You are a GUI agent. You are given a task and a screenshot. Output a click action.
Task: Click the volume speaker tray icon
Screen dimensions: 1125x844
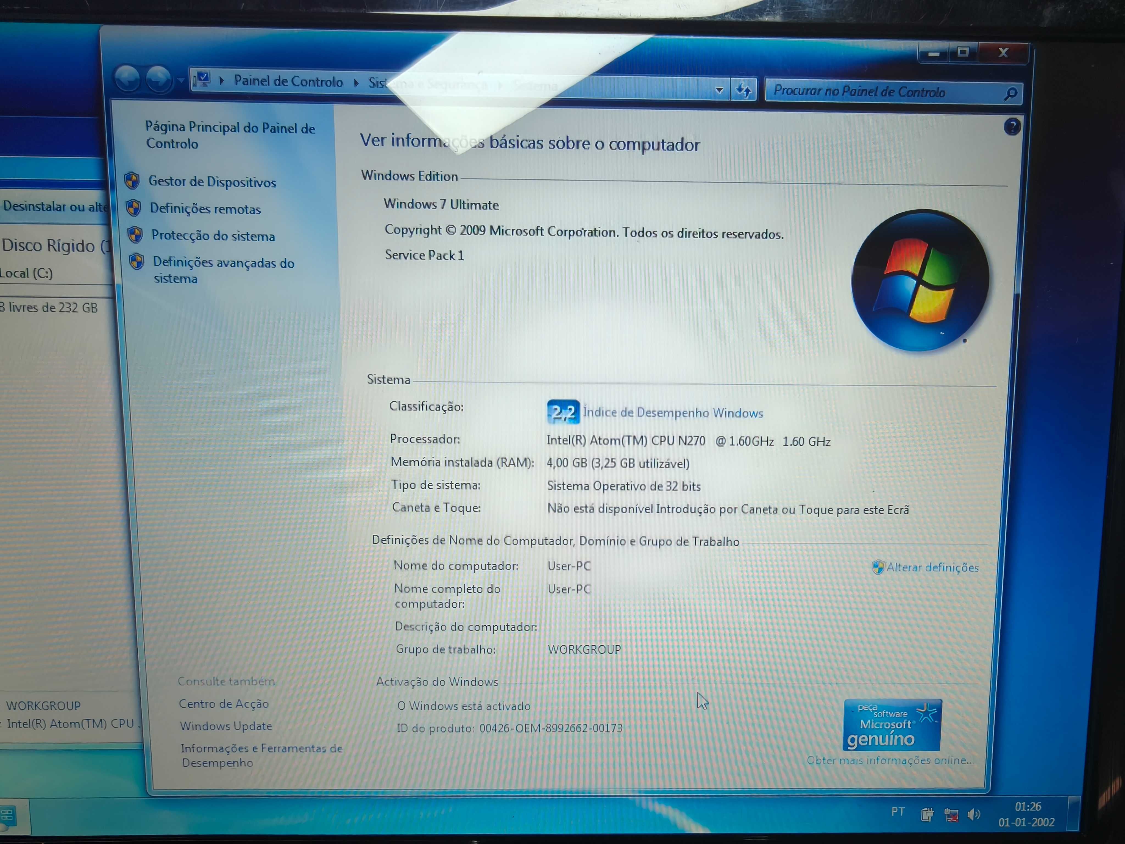click(973, 815)
